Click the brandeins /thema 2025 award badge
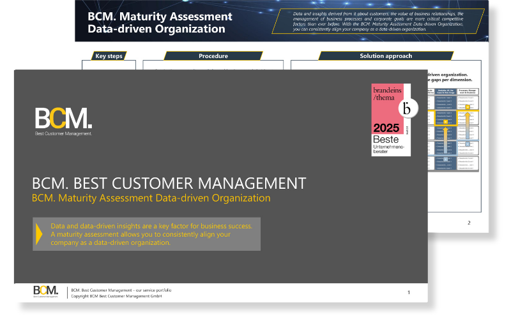The width and height of the screenshot is (511, 319). pos(391,120)
